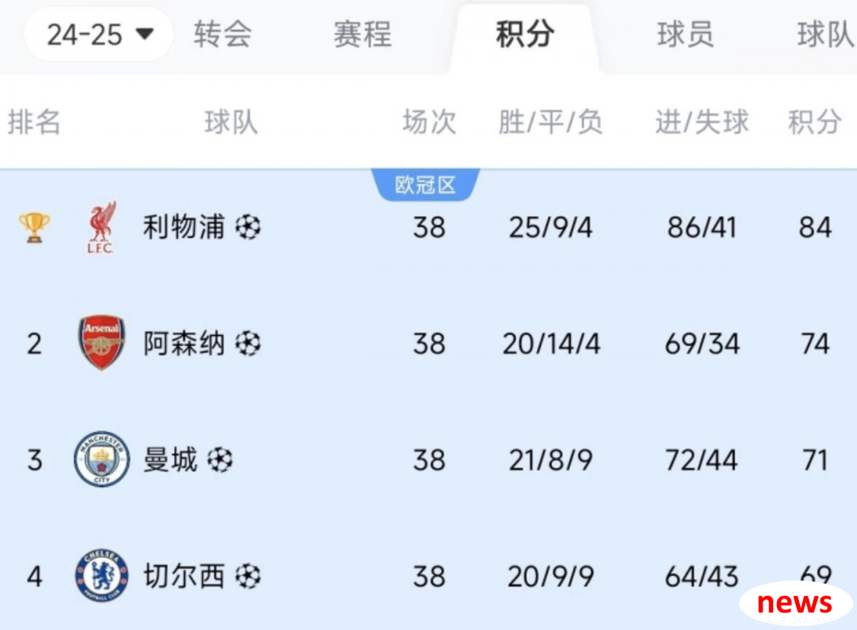Click the Manchester City club crest

coord(101,459)
